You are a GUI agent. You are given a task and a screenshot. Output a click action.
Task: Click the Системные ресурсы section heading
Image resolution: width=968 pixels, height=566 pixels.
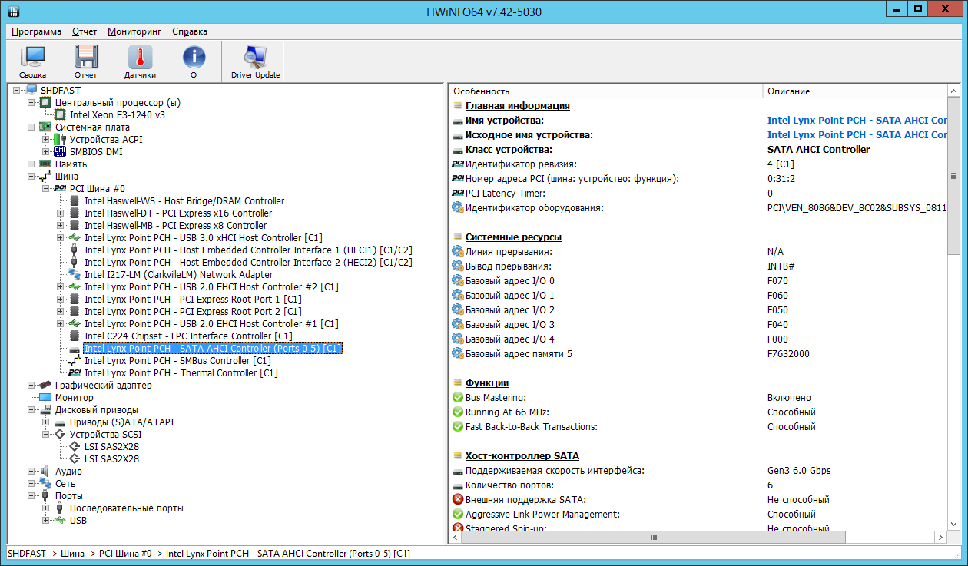513,237
